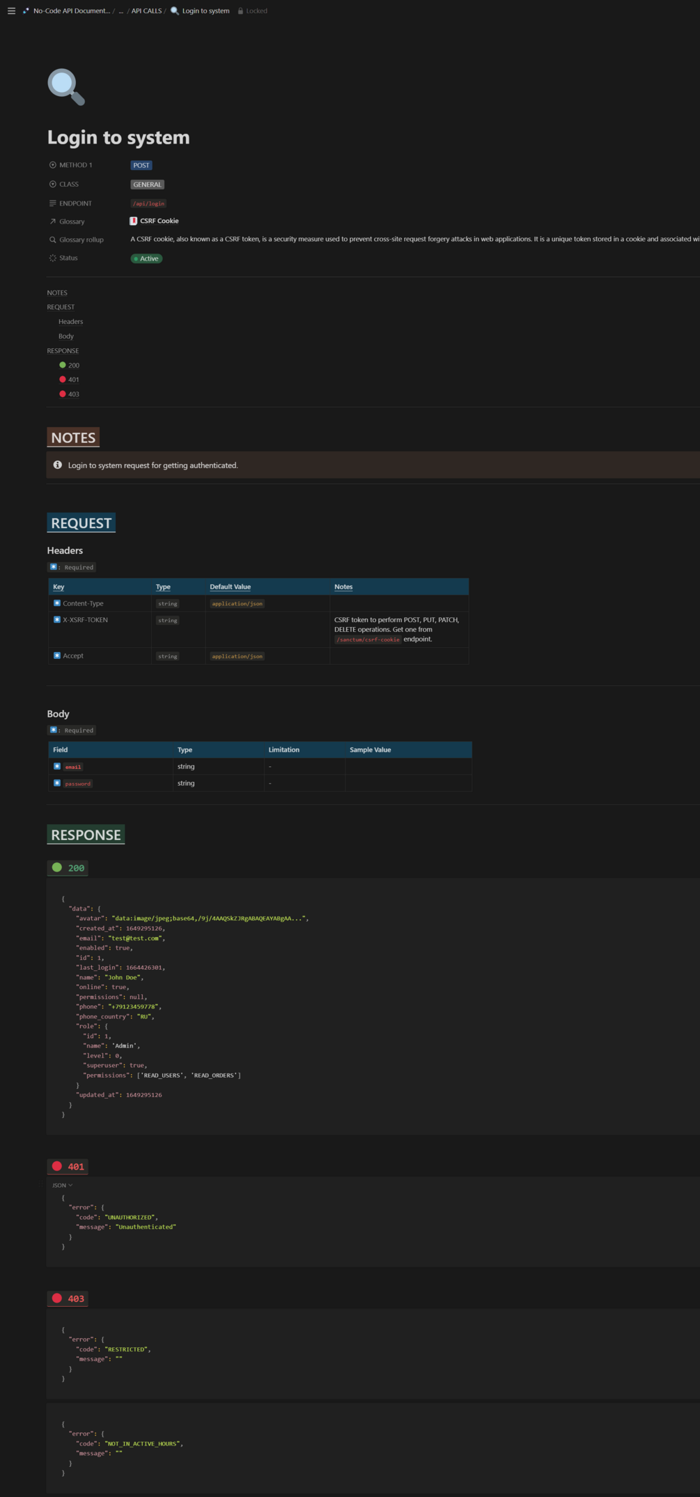Click the lock icon beside Locked
700x1497 pixels.
[x=240, y=11]
